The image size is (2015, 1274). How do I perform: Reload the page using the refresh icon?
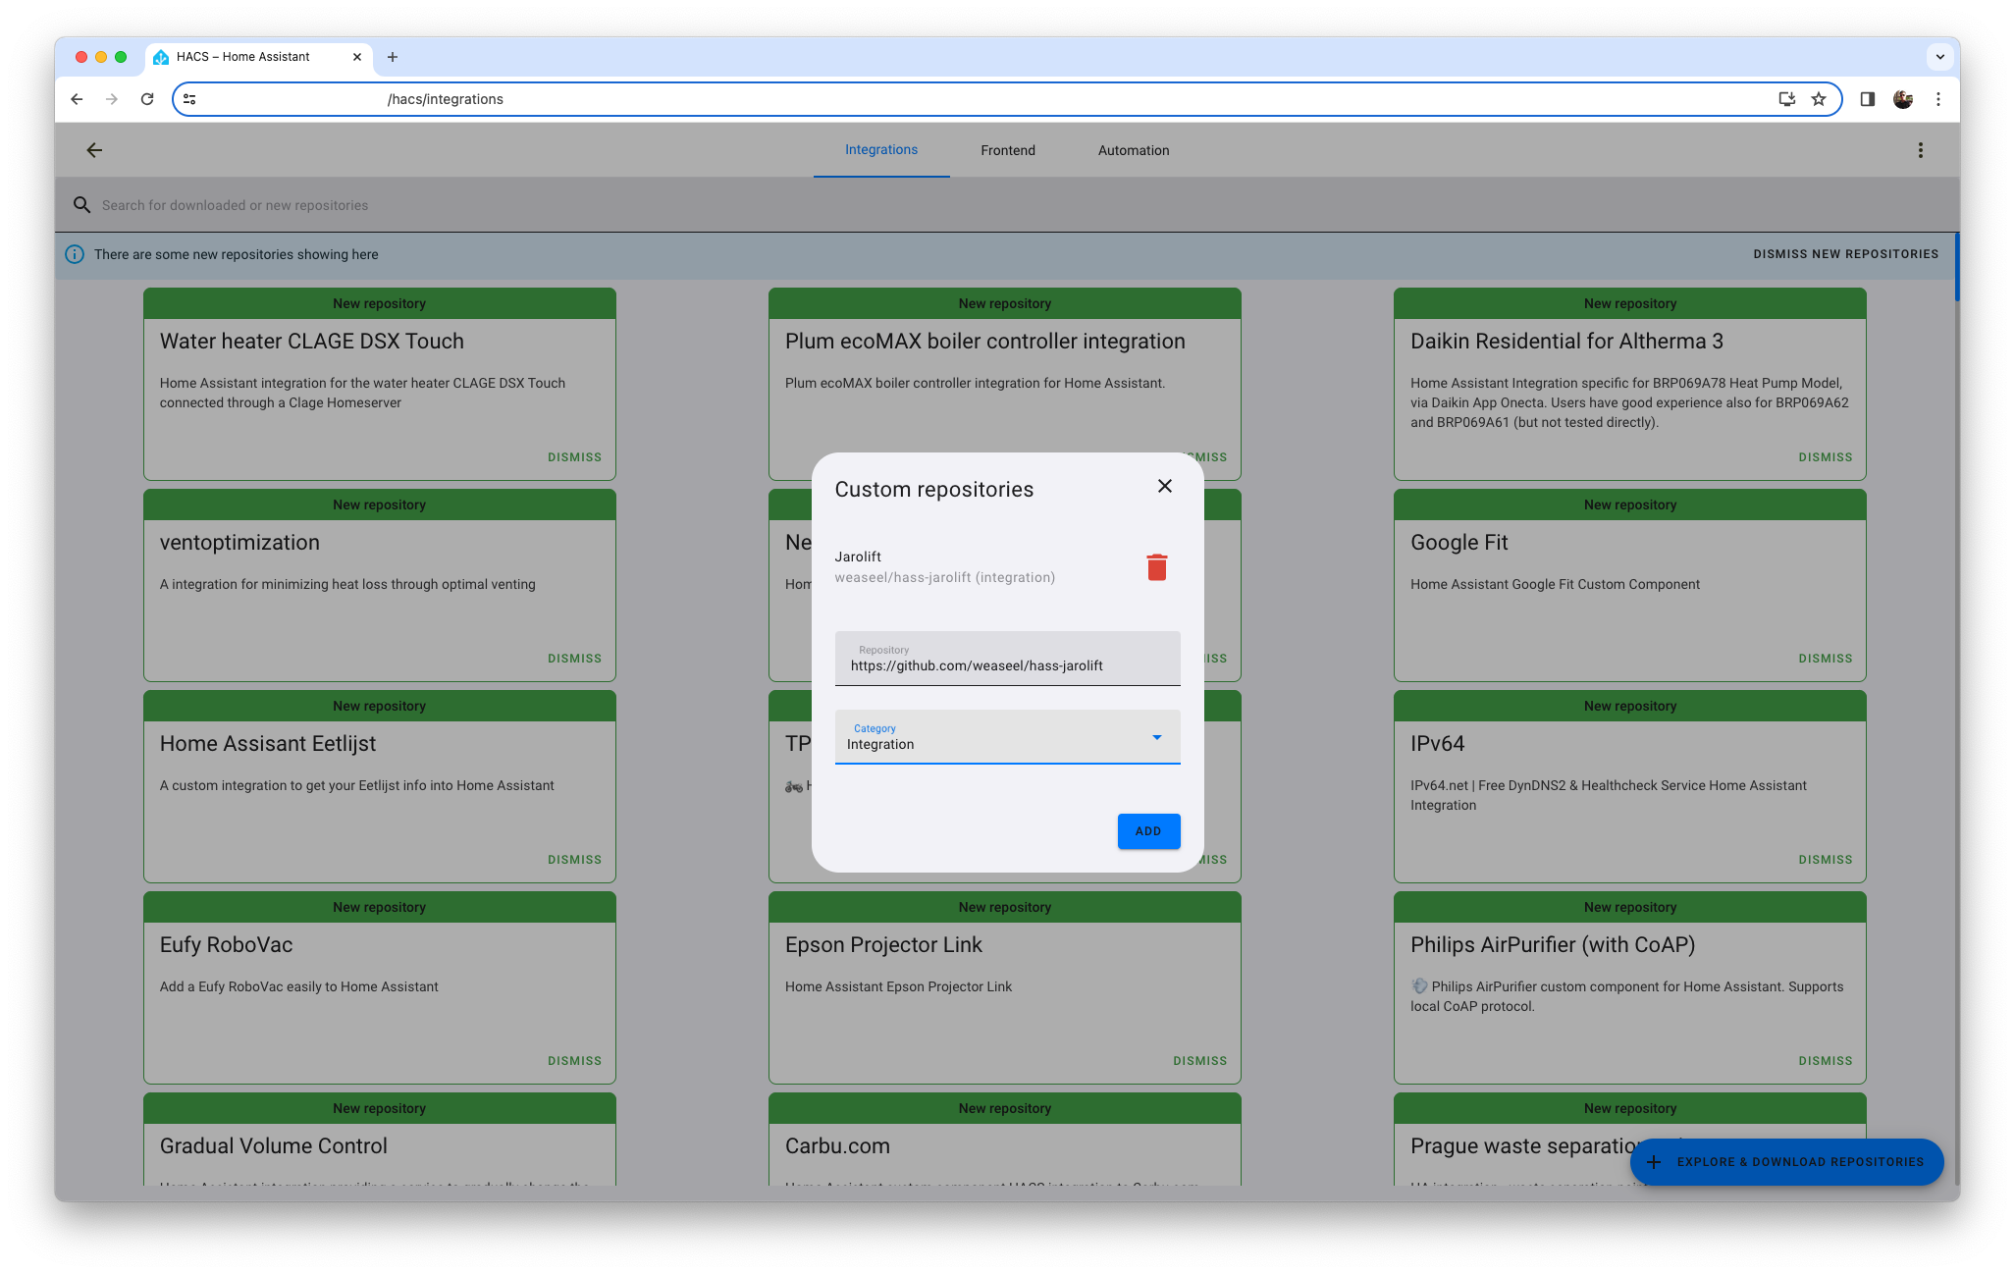click(x=147, y=99)
